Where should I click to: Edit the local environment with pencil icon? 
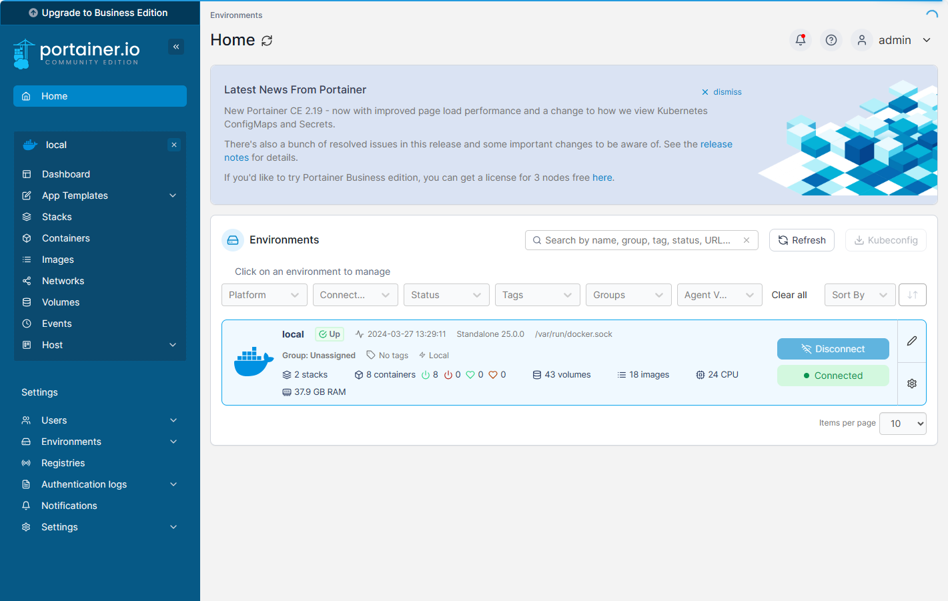click(912, 341)
